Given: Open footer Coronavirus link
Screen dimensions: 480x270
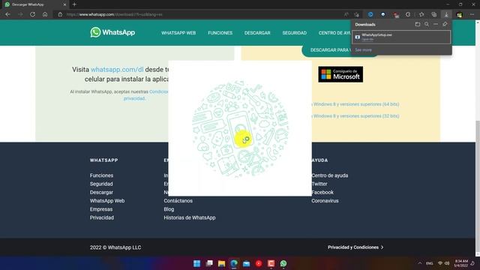Looking at the screenshot, I should click(x=325, y=201).
